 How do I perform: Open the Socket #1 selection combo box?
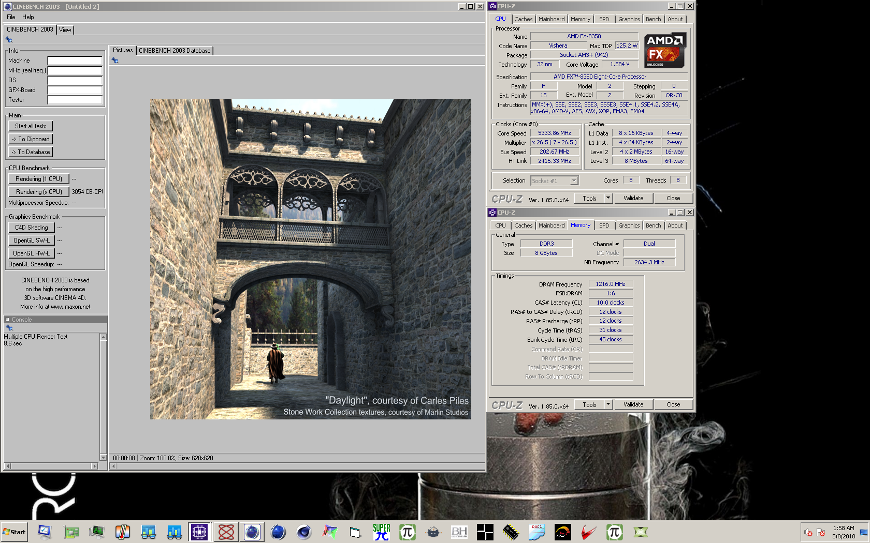554,180
